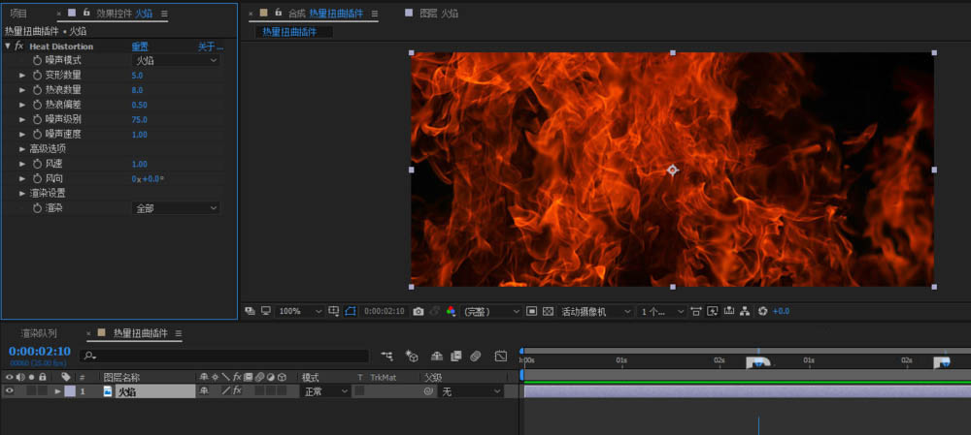Click the monitor preview icon in viewer toolbar
The width and height of the screenshot is (971, 435).
(x=266, y=311)
